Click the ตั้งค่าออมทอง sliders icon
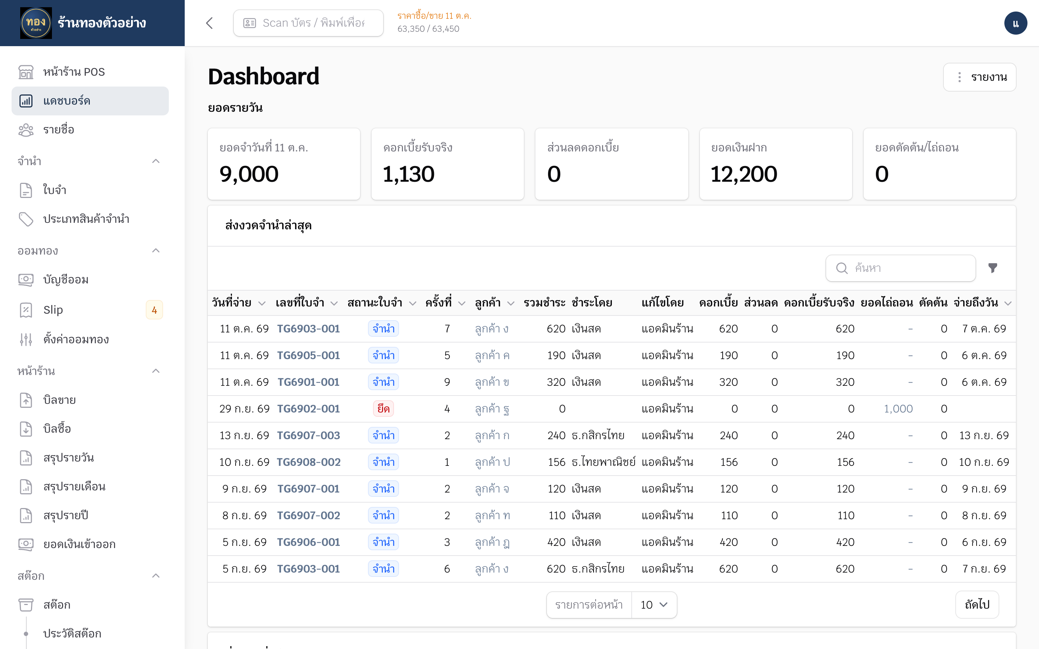The image size is (1039, 649). [x=26, y=340]
